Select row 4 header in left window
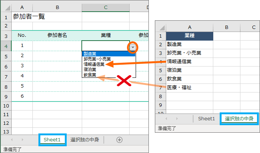 6,46
